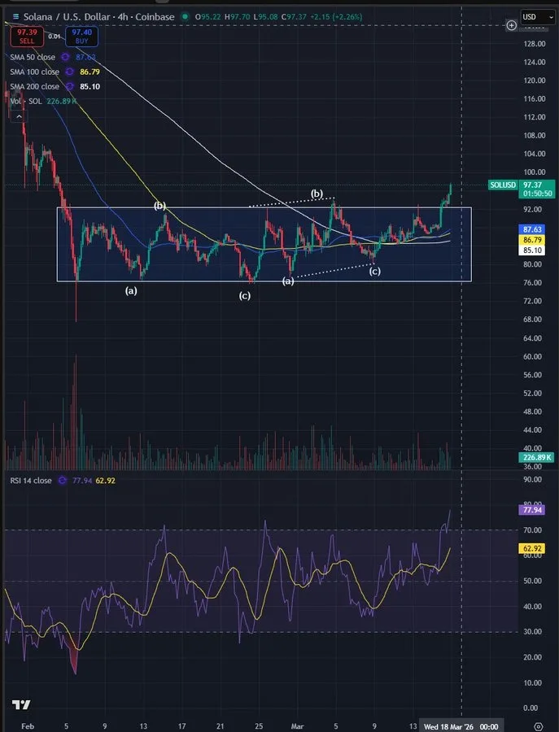Select the RSI 14 close legend entry
This screenshot has height=732, width=559.
(31, 481)
